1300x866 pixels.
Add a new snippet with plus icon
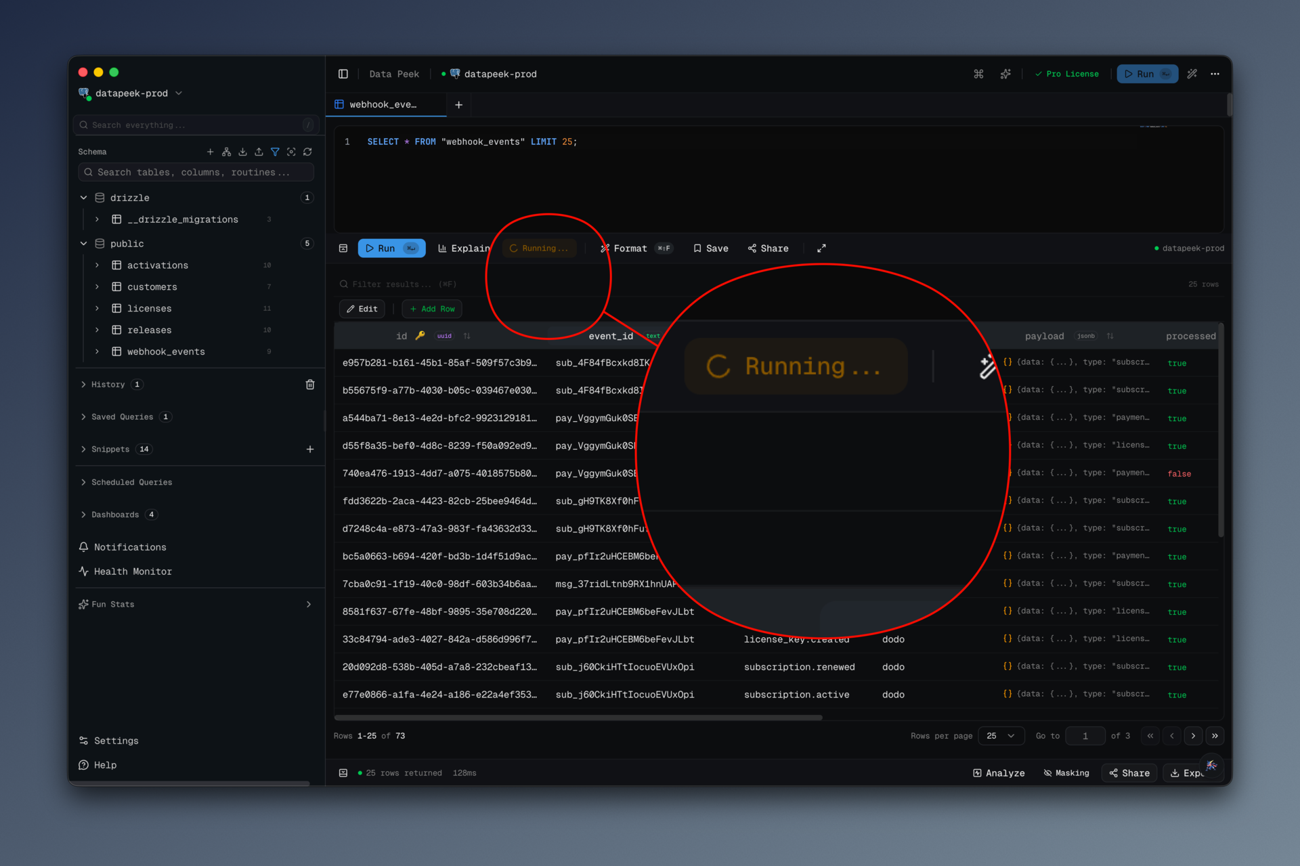tap(310, 449)
